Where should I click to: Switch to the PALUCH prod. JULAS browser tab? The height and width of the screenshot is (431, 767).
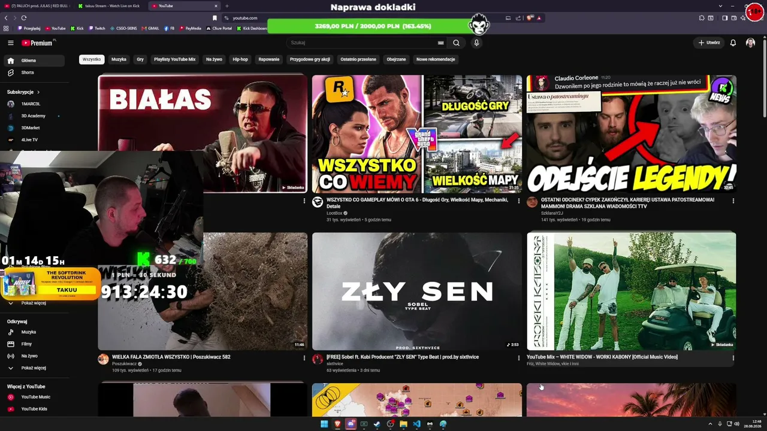click(x=37, y=6)
